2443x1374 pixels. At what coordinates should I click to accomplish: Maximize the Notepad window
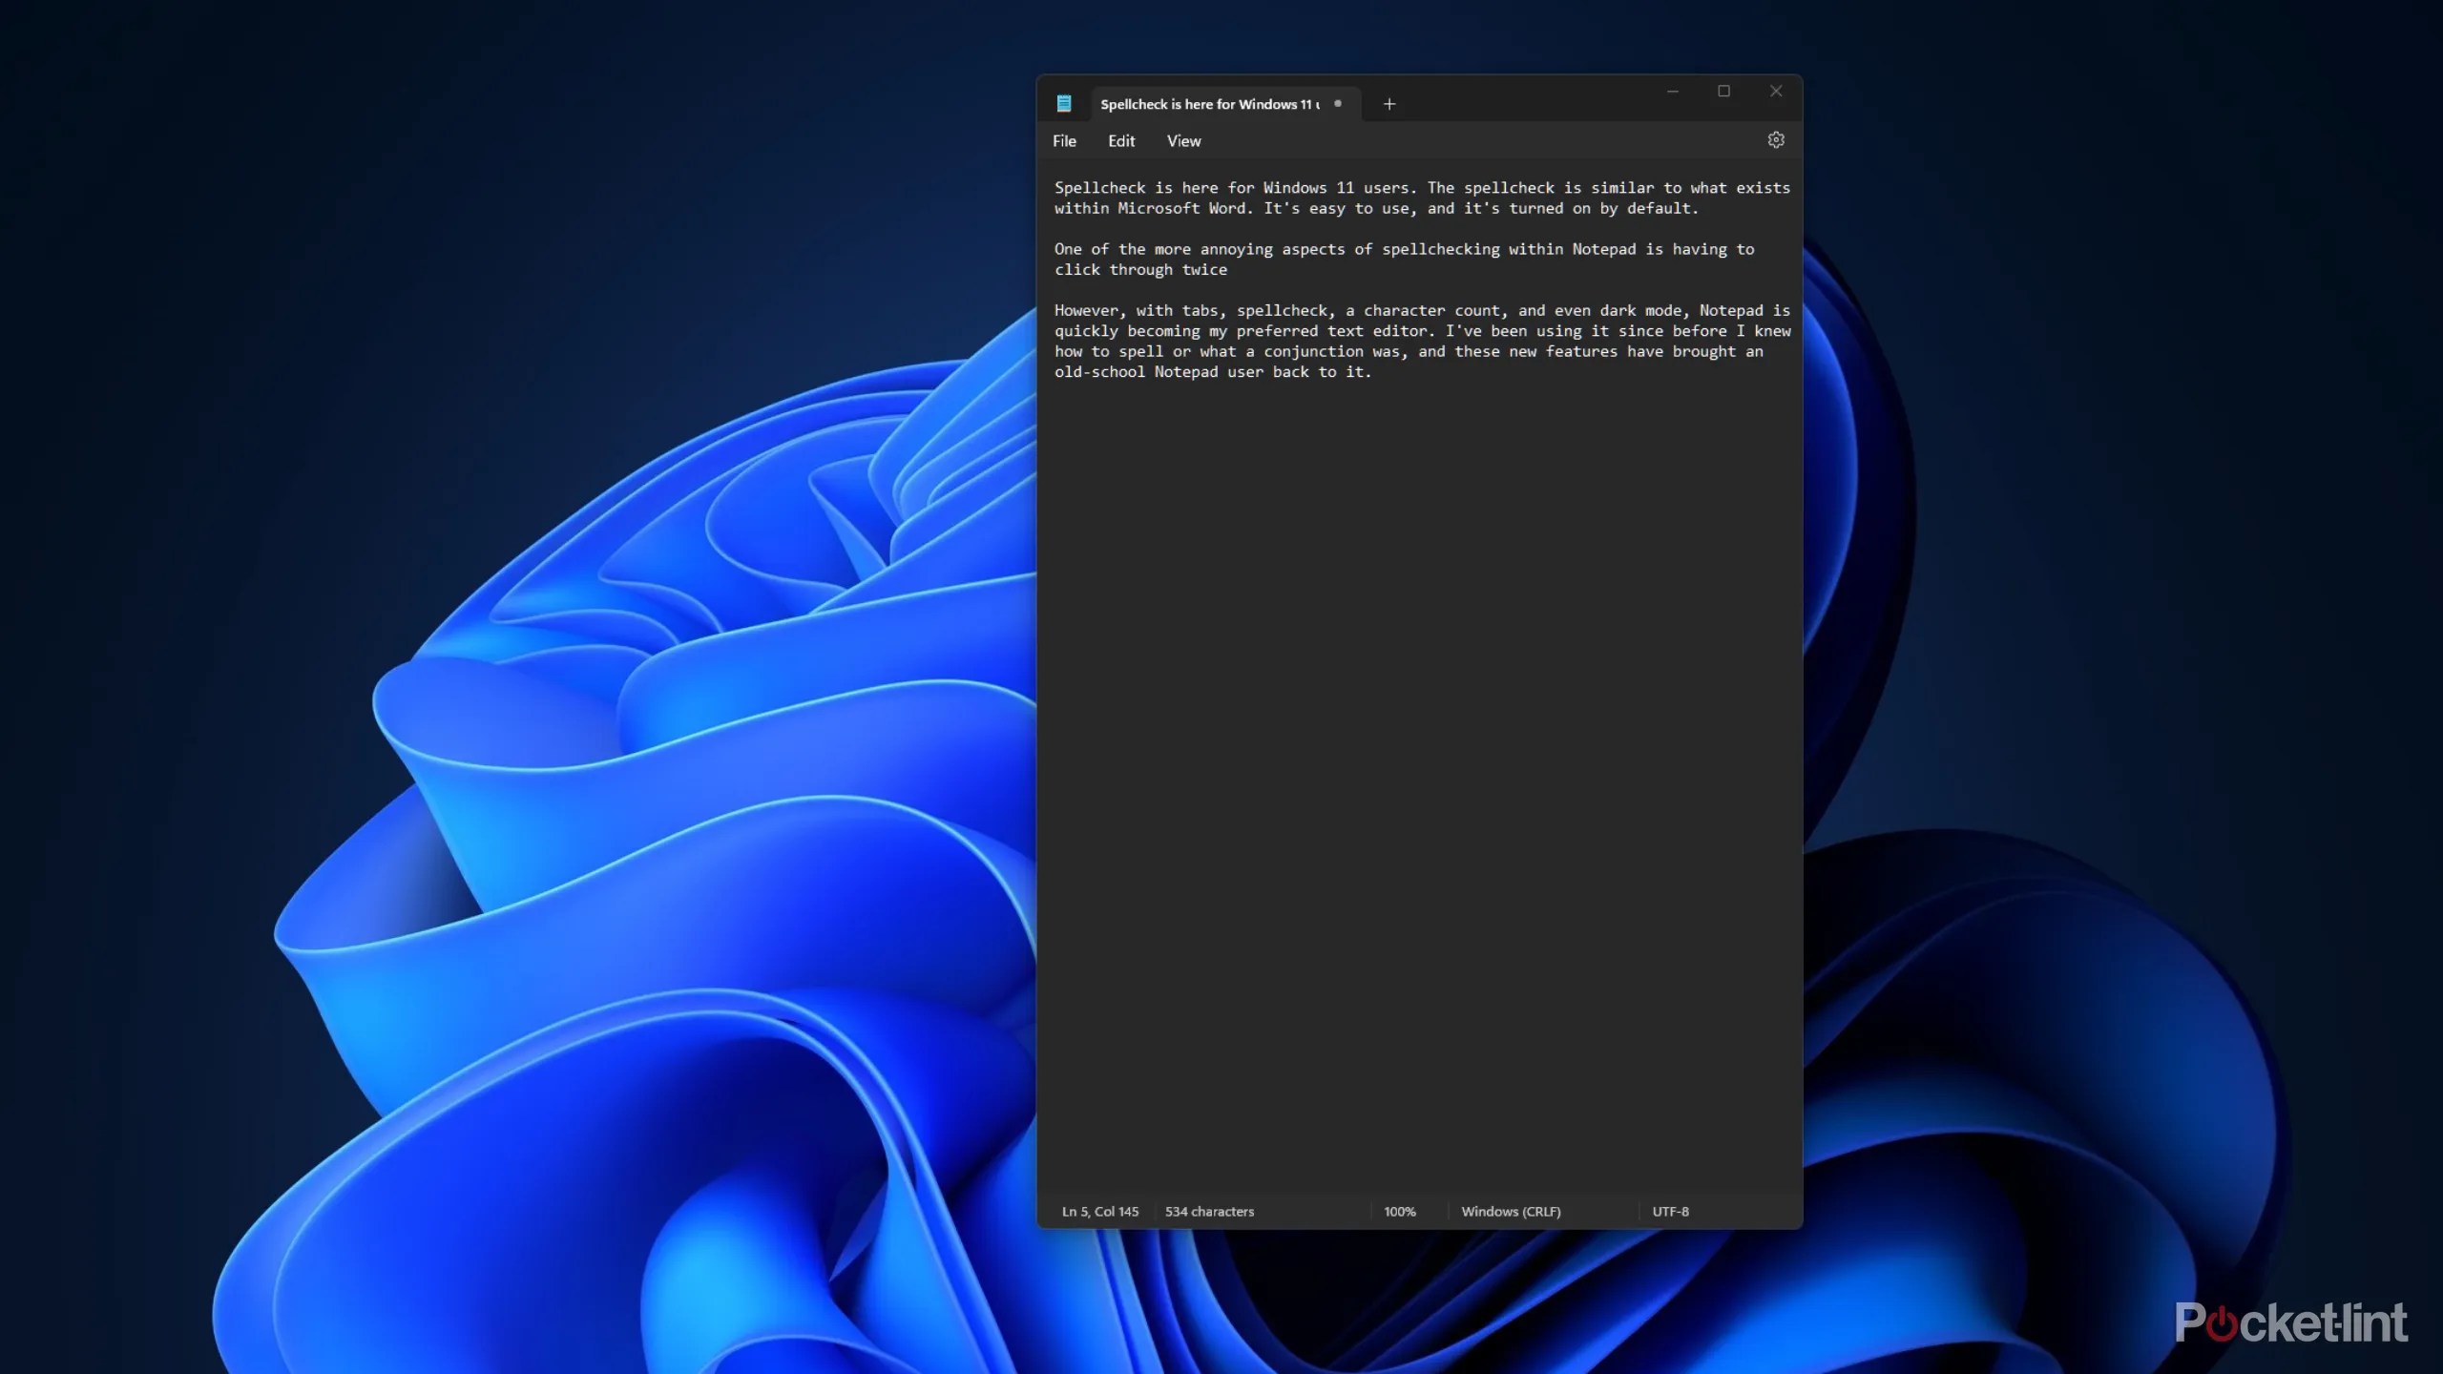click(1723, 92)
